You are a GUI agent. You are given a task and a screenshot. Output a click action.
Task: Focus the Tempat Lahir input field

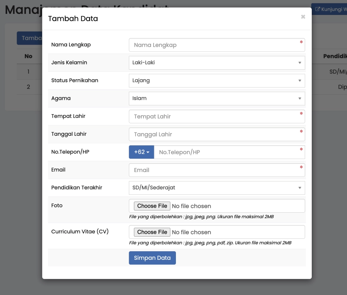(x=216, y=117)
